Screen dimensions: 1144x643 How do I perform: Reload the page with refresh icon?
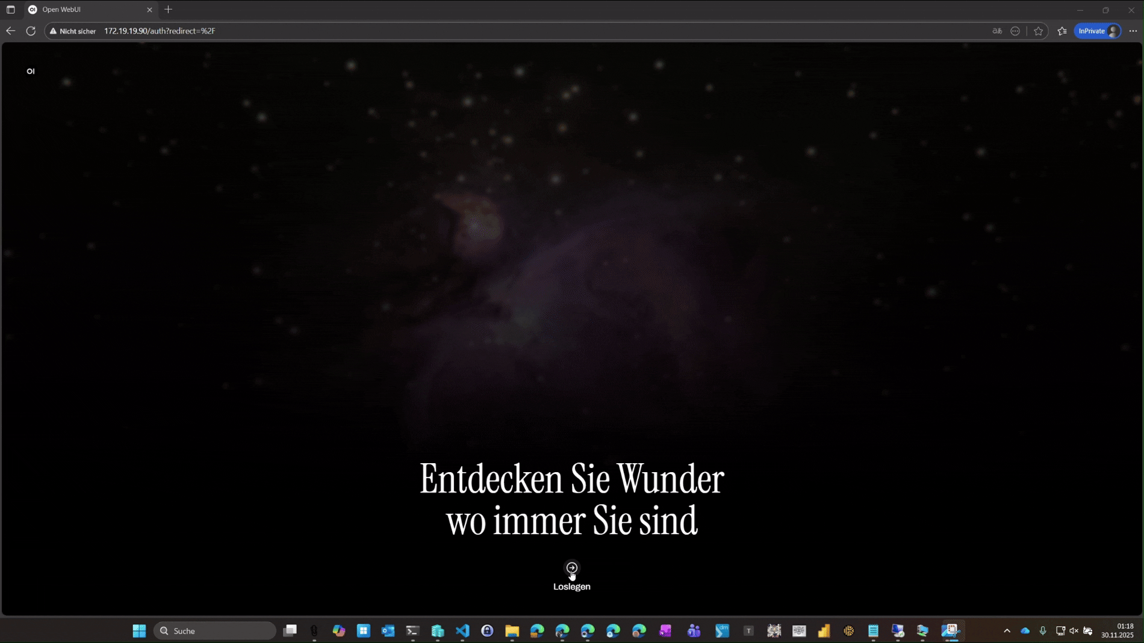[31, 31]
